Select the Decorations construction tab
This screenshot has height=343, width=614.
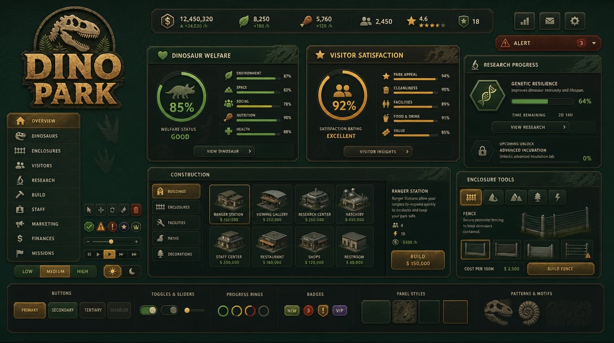point(176,254)
